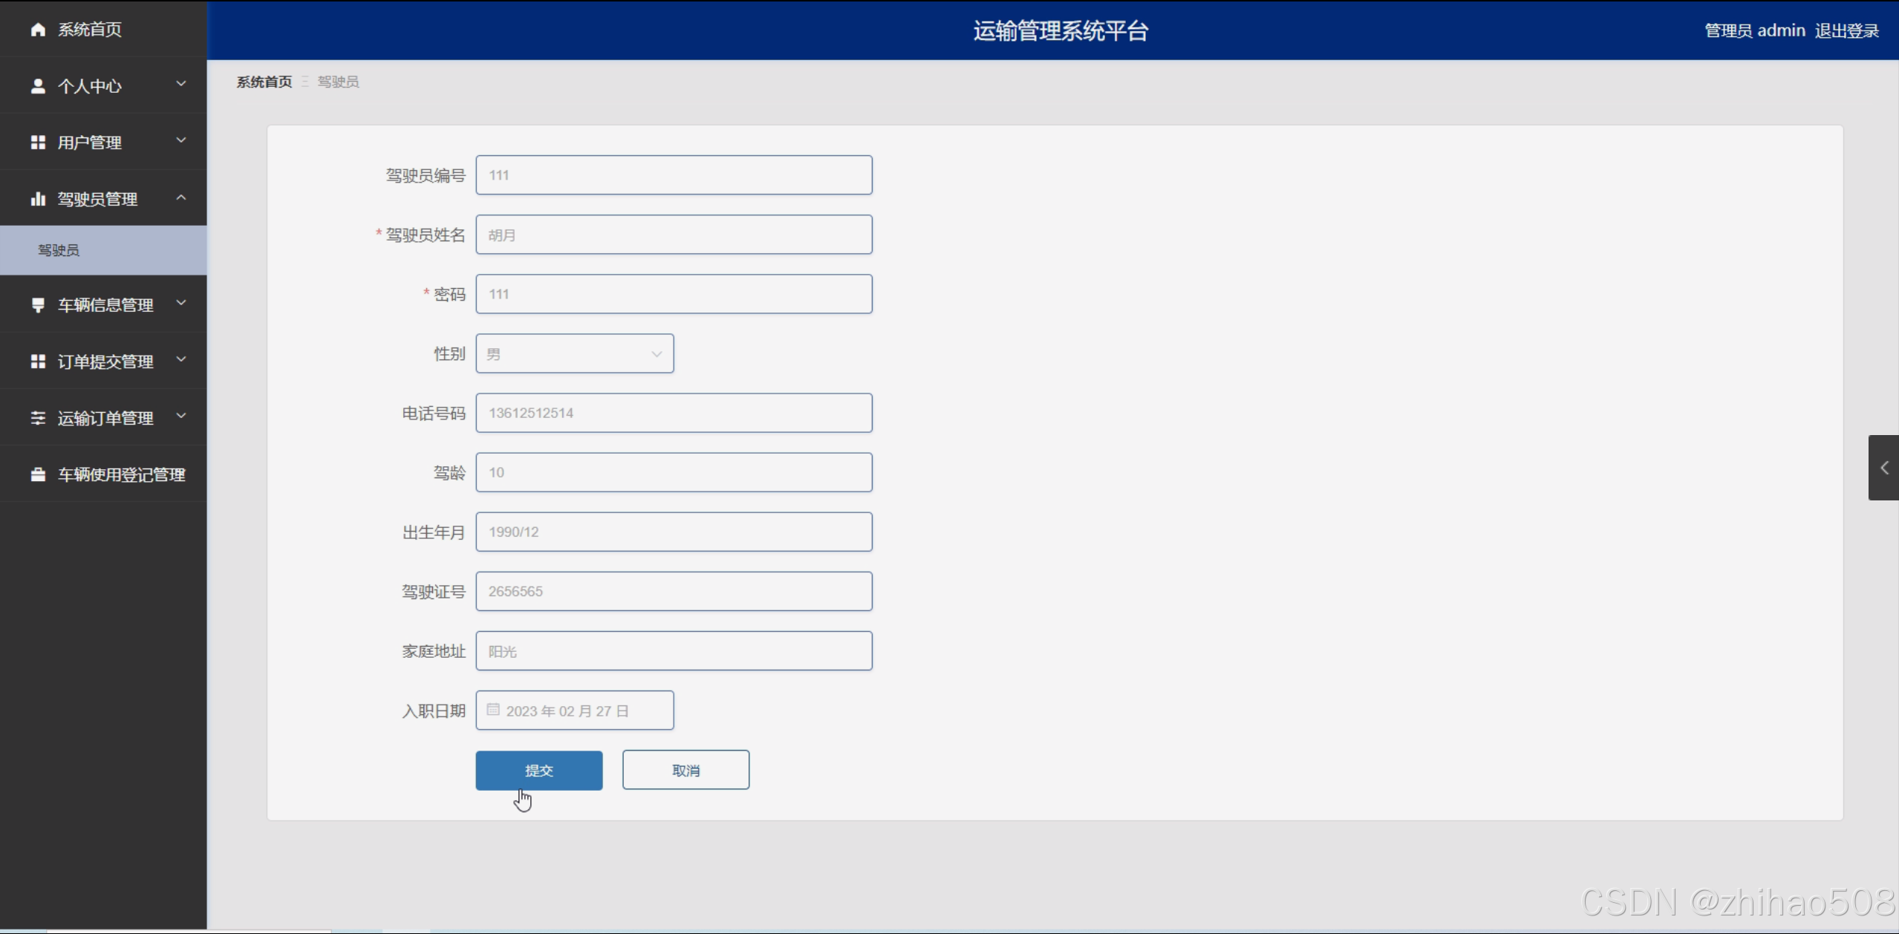Open the 性别 gender dropdown
This screenshot has width=1899, height=934.
574,353
